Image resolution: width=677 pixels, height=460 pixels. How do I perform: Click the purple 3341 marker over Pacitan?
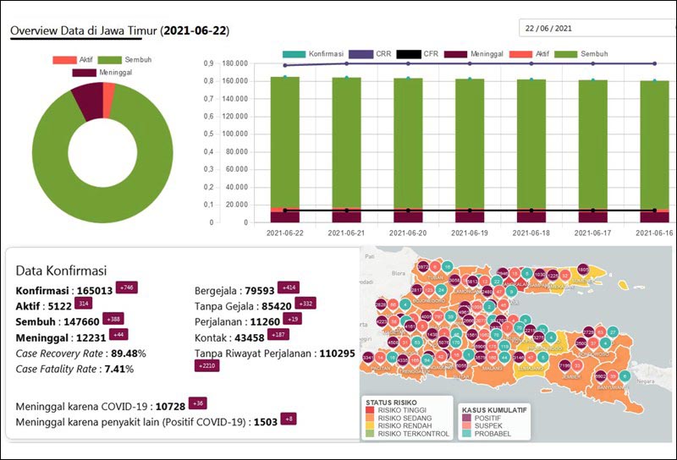[367, 359]
